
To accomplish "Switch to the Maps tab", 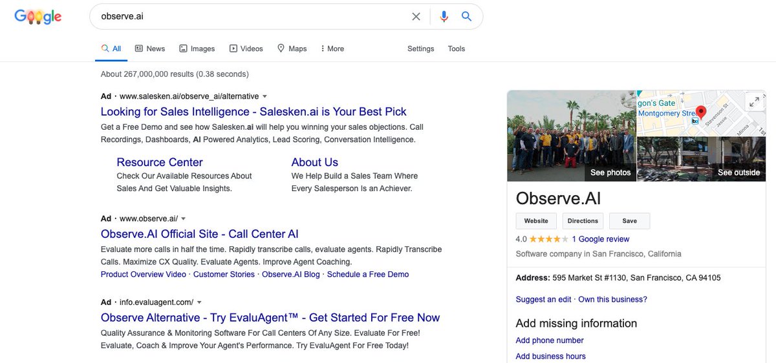I will [x=292, y=48].
